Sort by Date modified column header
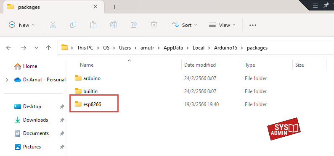 (200, 65)
